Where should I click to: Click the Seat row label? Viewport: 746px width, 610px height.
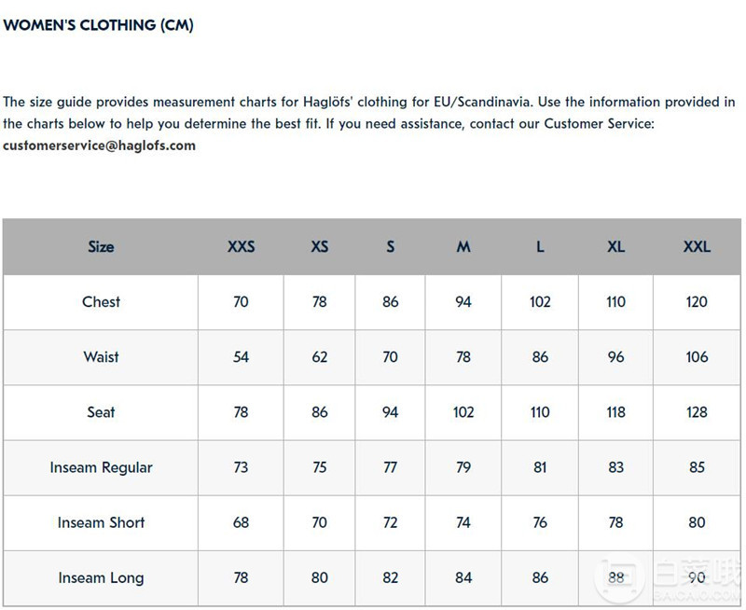point(101,412)
